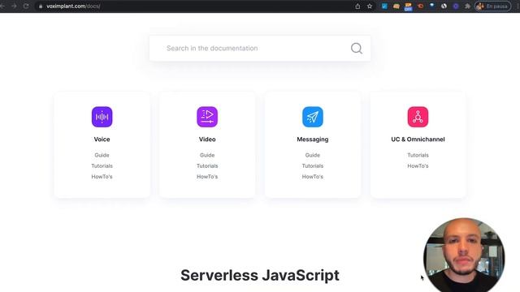Open the red eye extension

click(x=420, y=6)
